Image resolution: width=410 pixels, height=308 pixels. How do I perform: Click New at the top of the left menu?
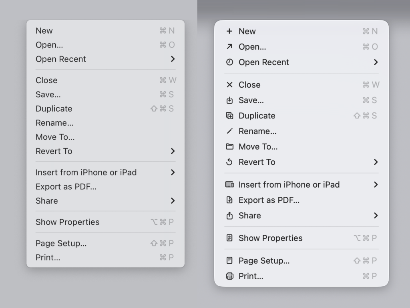pos(44,30)
